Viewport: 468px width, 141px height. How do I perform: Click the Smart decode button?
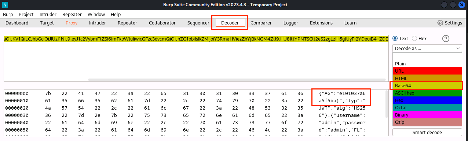click(x=427, y=132)
